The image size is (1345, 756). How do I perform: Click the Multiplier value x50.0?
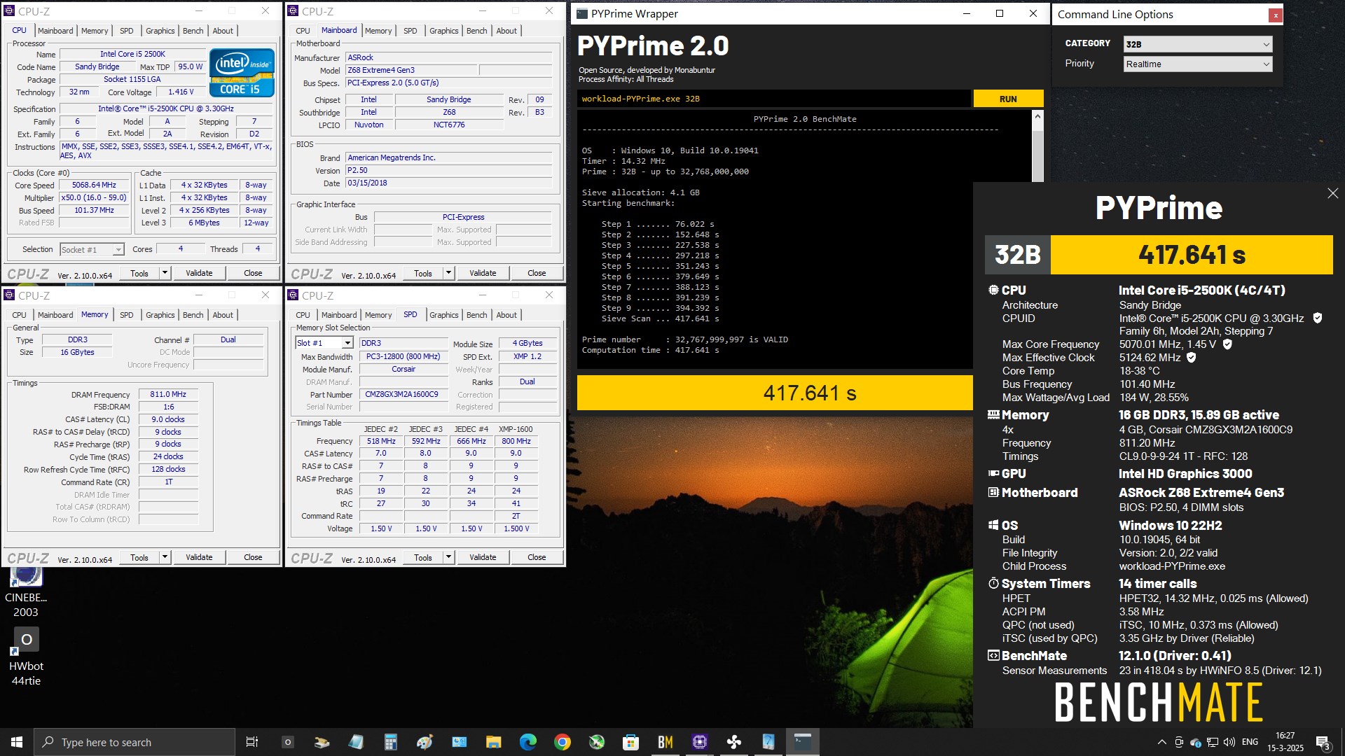point(94,198)
